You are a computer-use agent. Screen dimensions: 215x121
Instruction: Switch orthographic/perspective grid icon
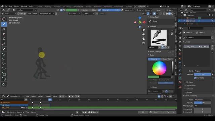tap(143, 43)
